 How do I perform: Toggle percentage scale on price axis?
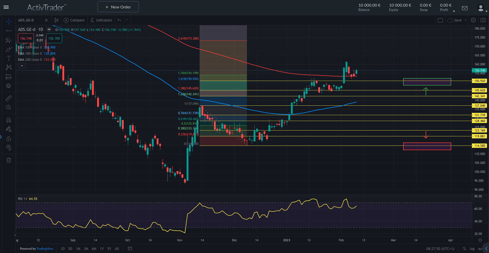[464, 249]
